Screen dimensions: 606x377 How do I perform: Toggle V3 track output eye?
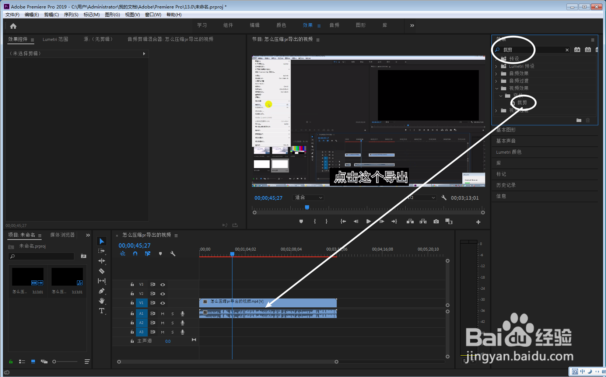[162, 285]
